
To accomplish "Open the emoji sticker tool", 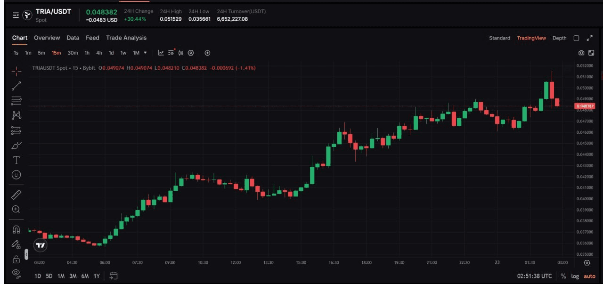I will [16, 175].
